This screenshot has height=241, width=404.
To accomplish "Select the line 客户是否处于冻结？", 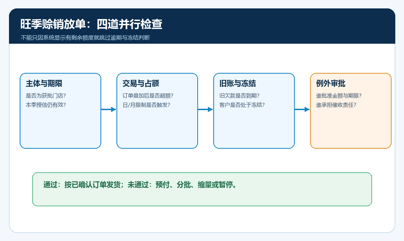I will tap(242, 105).
